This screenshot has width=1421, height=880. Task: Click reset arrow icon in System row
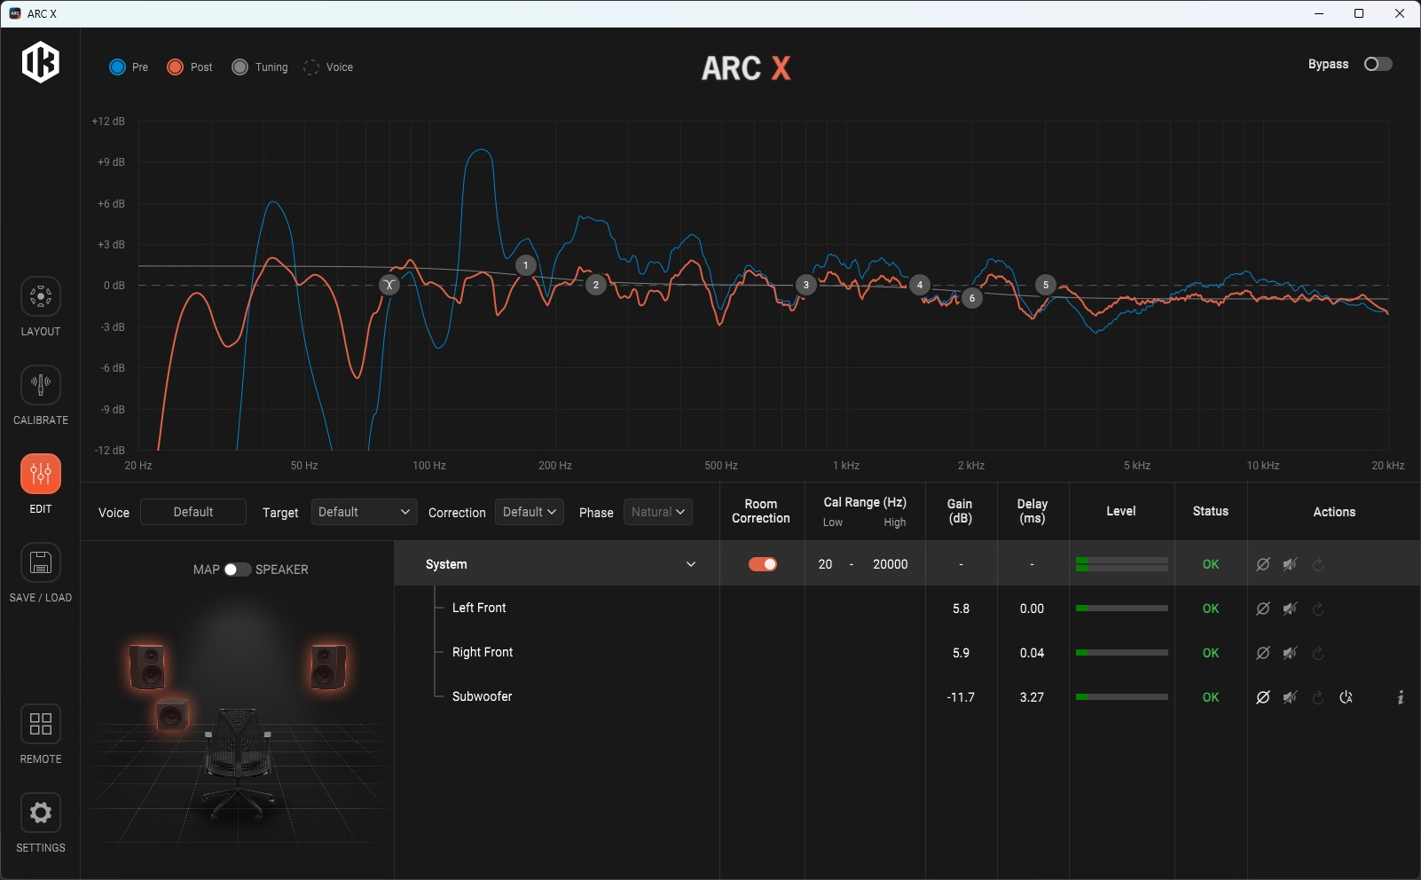[1318, 564]
